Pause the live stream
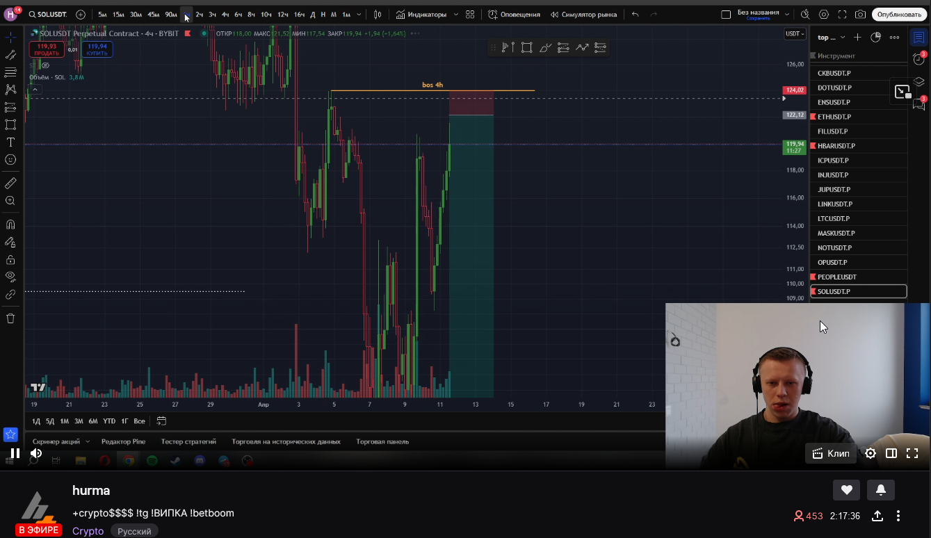This screenshot has height=538, width=931. tap(15, 453)
